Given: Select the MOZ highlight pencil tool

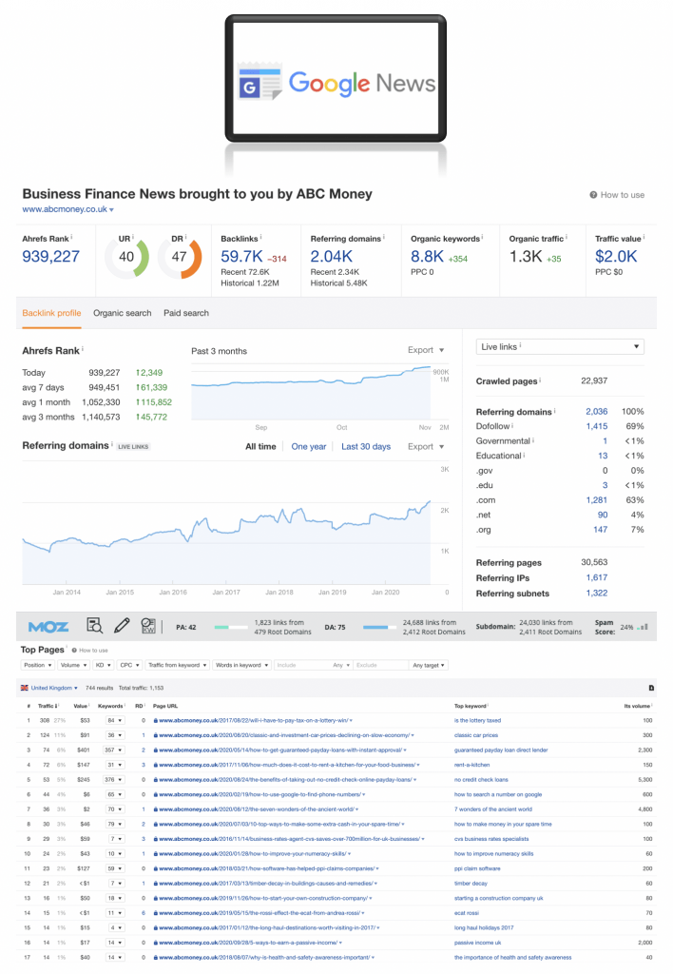Looking at the screenshot, I should 123,626.
